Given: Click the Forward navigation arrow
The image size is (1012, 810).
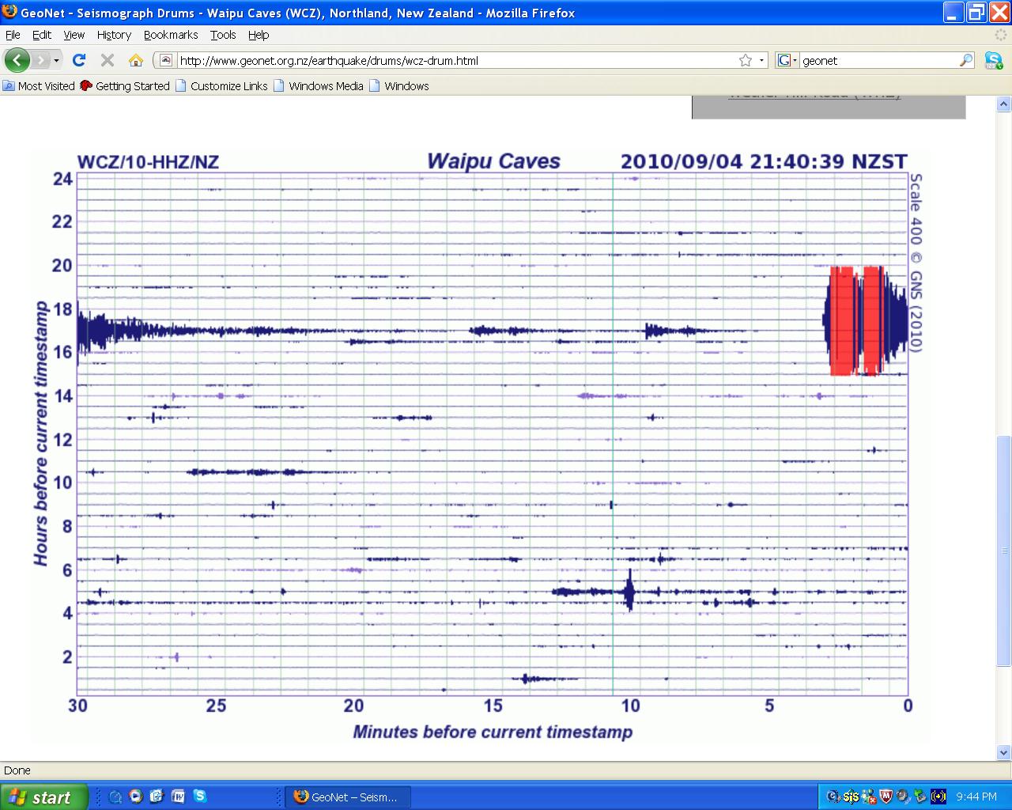Looking at the screenshot, I should pos(40,60).
